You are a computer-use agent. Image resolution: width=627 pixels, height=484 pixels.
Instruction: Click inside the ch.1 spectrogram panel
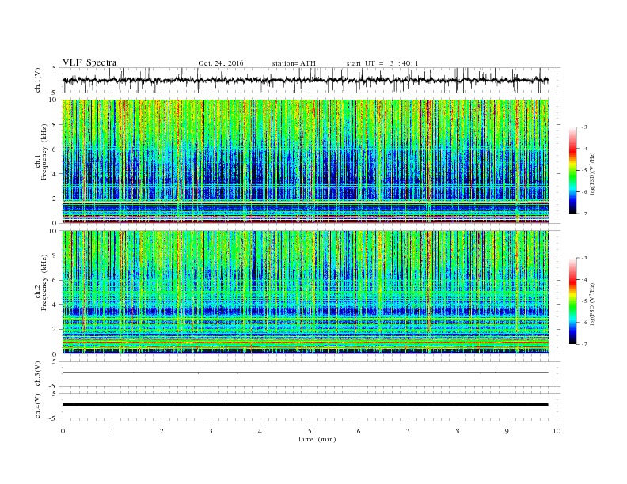[x=305, y=161]
